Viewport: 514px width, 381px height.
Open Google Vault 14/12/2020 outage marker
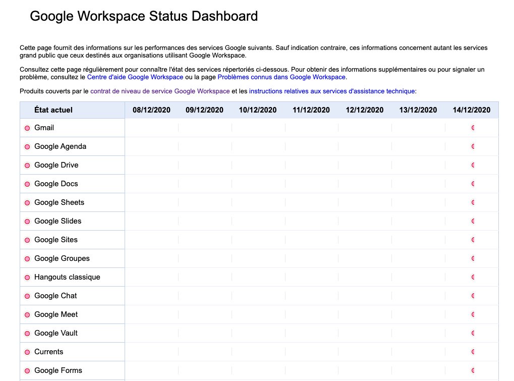pos(473,334)
